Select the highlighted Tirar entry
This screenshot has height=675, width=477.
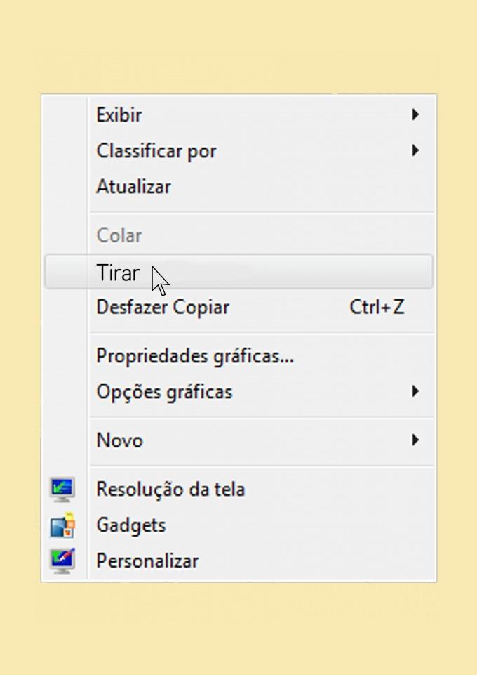click(x=118, y=273)
